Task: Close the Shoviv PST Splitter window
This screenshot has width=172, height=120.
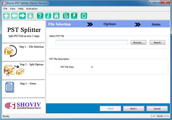Action: coord(165,2)
